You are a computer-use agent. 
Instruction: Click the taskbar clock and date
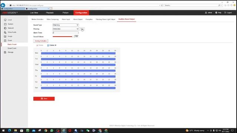(226, 130)
